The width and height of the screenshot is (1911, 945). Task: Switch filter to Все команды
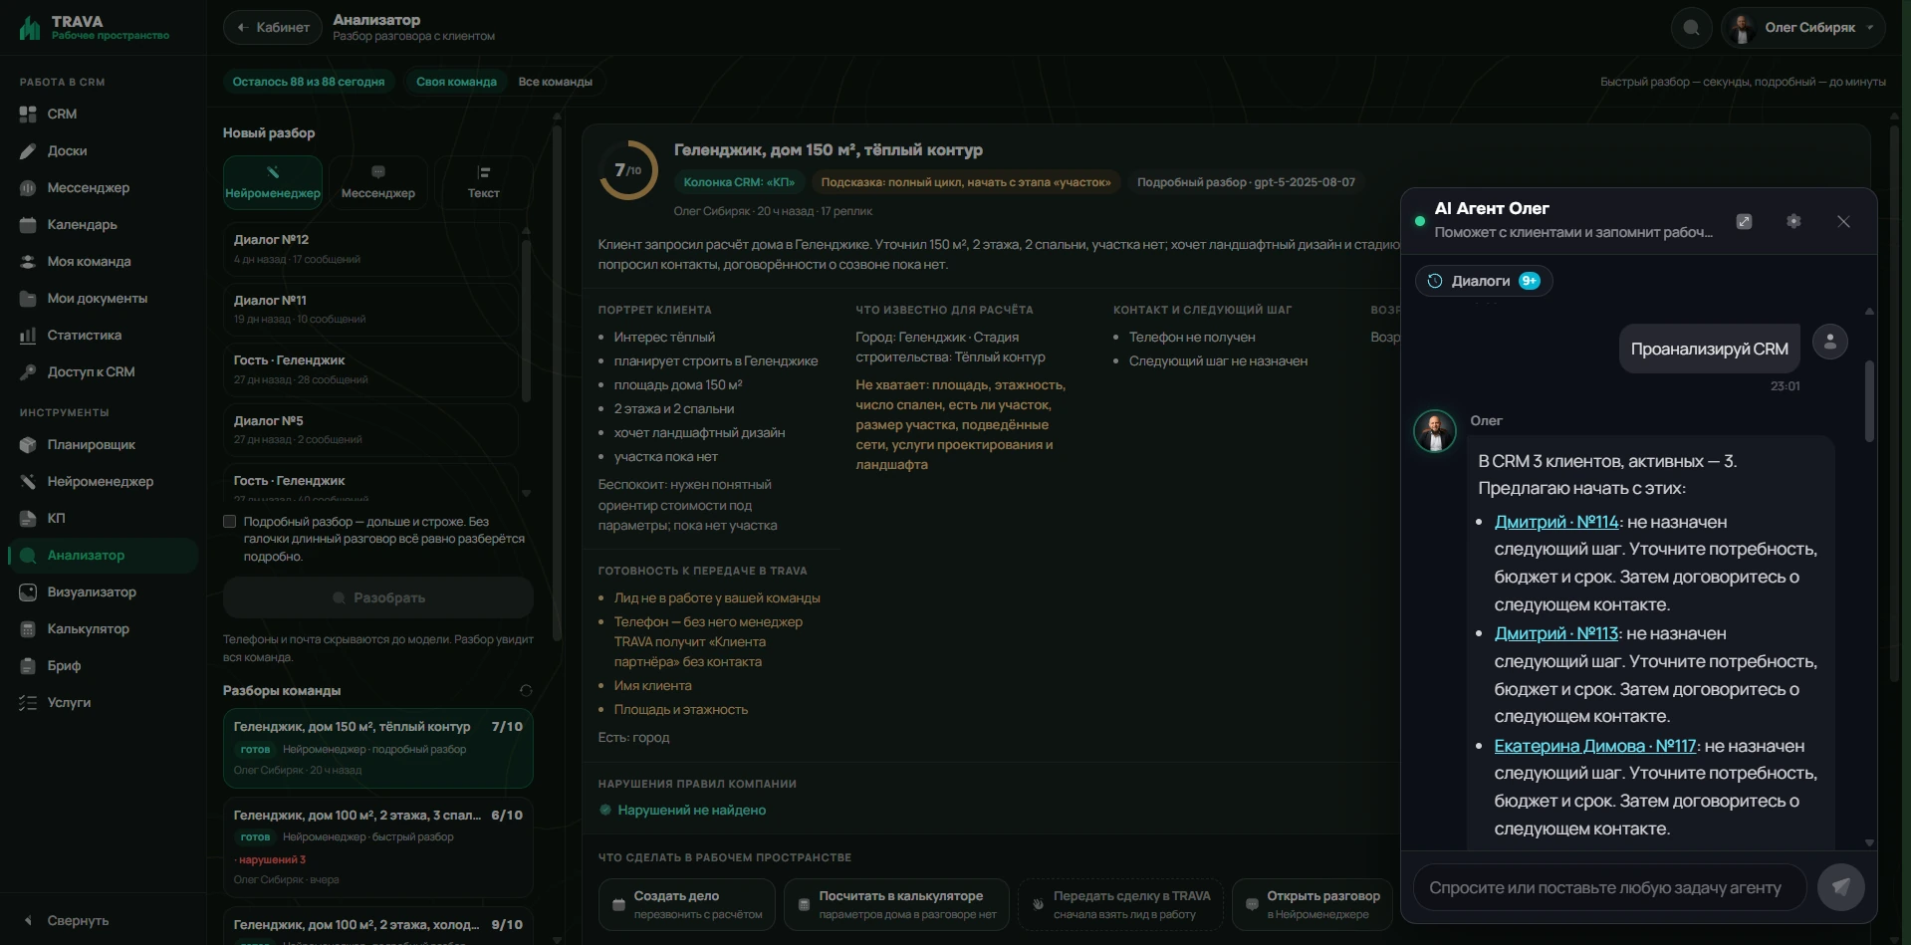point(555,82)
